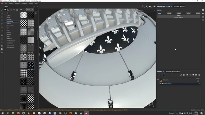The width and height of the screenshot is (205, 115).
Task: Click the 'No filter selected' filter button
Action: tap(179, 16)
